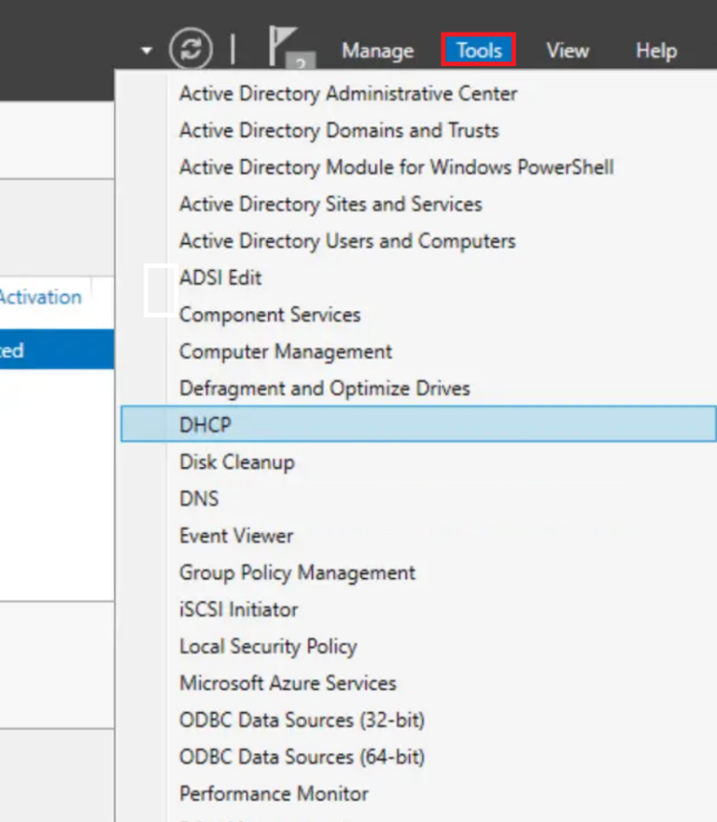717x822 pixels.
Task: Open Microsoft Azure Services
Action: point(288,683)
